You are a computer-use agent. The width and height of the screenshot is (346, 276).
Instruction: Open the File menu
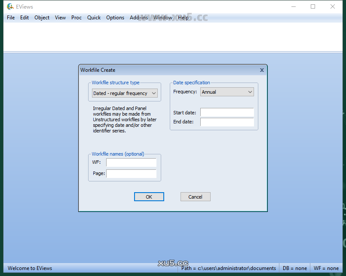(x=11, y=18)
